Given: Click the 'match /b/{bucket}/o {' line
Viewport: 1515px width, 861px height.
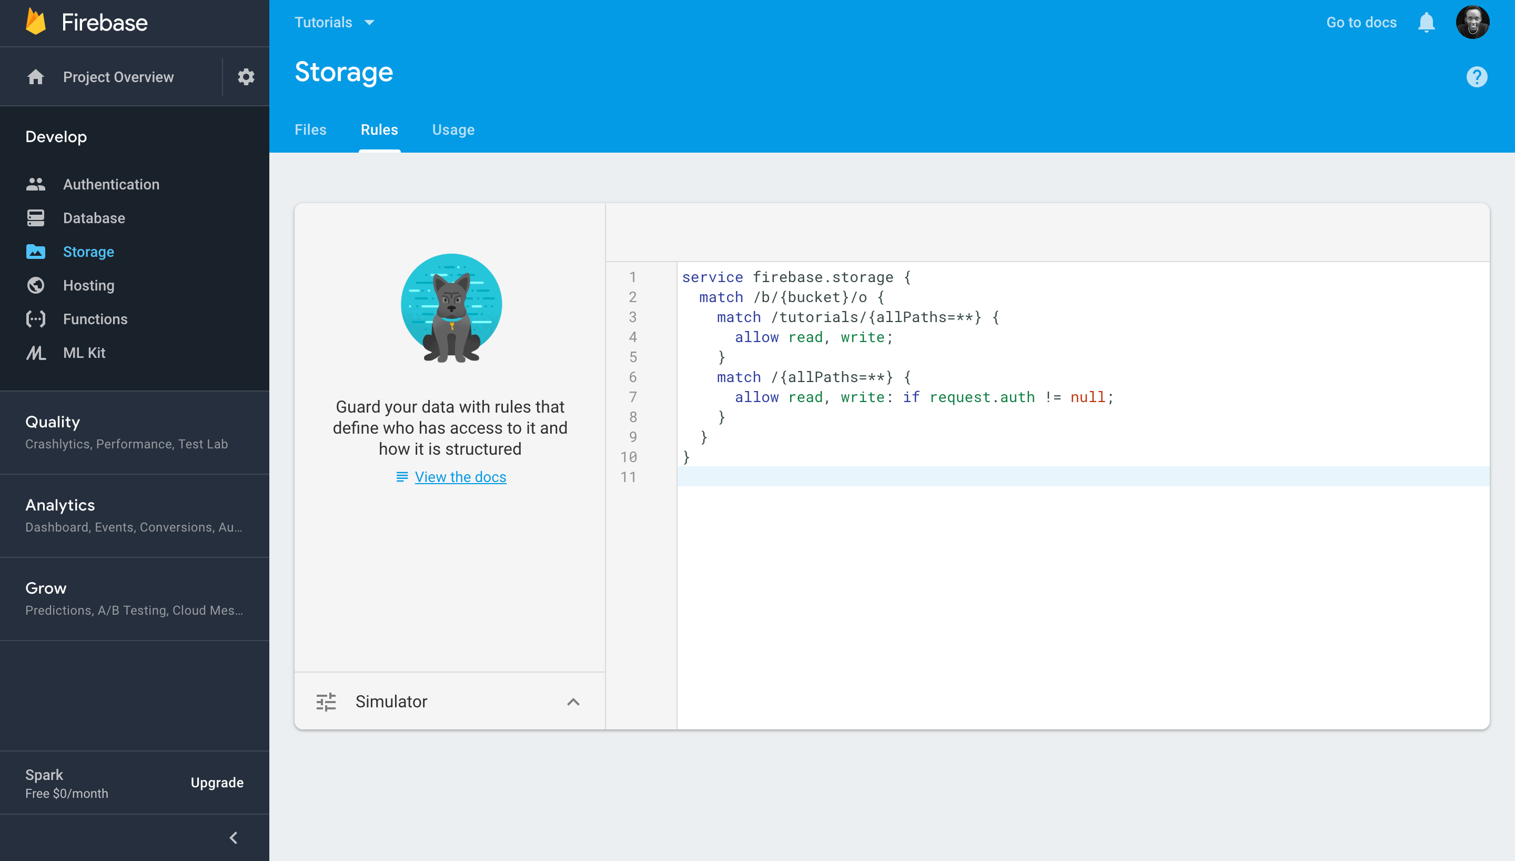Looking at the screenshot, I should pyautogui.click(x=792, y=297).
